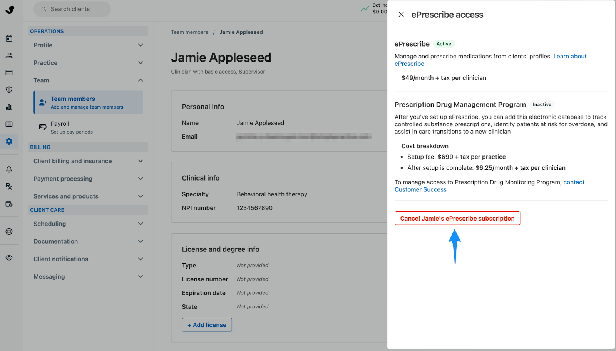Cancel Jamie's ePrescribe subscription

pos(457,219)
